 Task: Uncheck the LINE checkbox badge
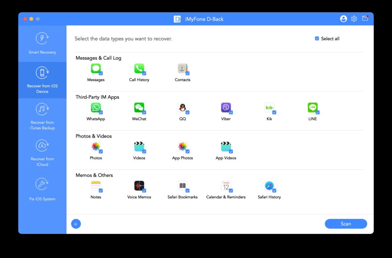(318, 112)
